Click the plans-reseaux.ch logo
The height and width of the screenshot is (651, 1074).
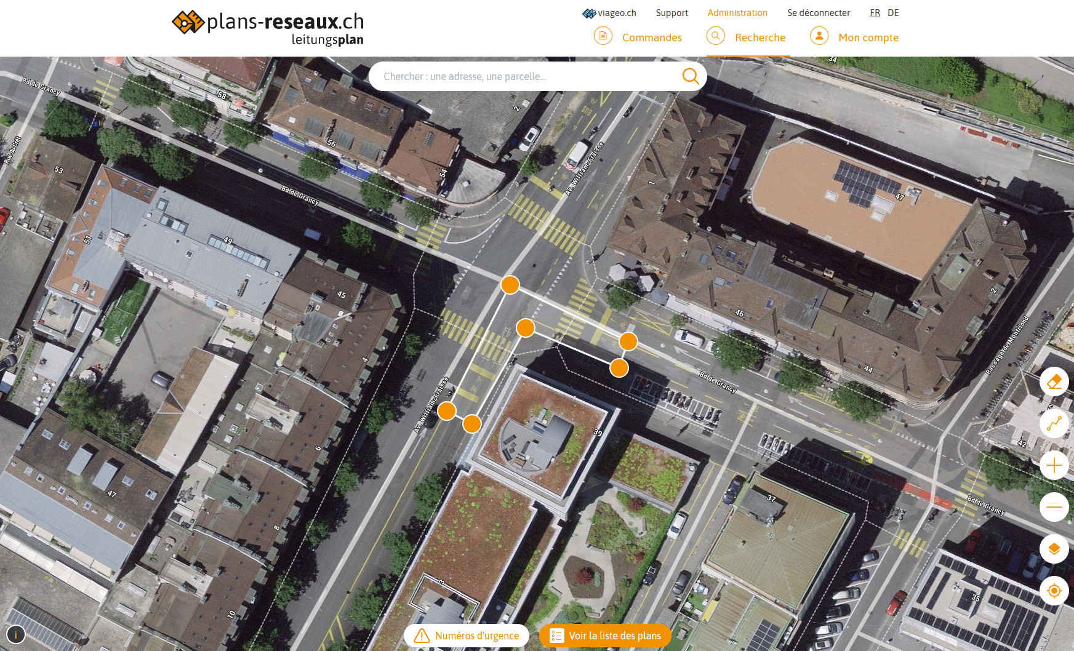click(268, 28)
